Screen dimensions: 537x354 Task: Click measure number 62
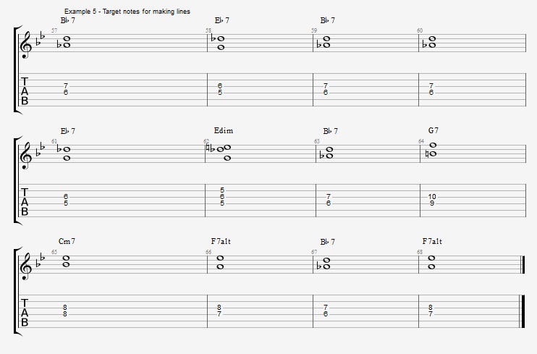(207, 141)
